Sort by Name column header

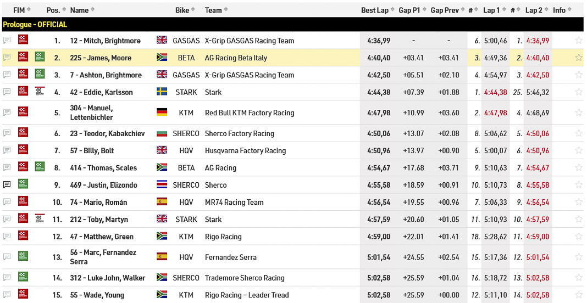click(x=82, y=10)
